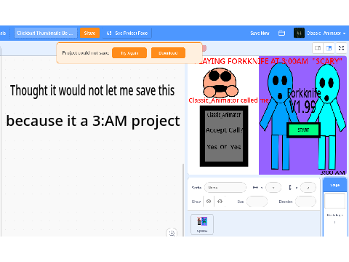Click the sprite Direction field
The width and height of the screenshot is (349, 262).
tap(305, 202)
